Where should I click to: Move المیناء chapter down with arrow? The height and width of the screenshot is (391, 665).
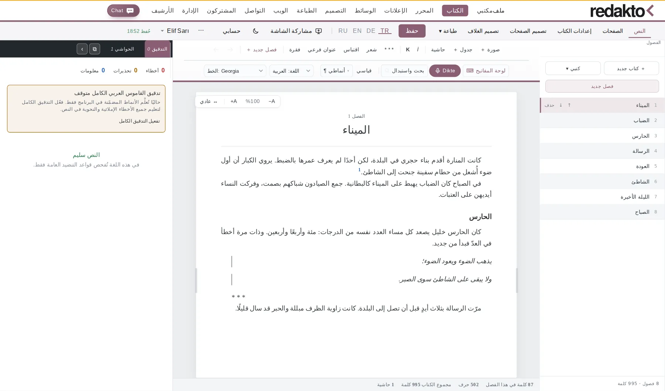click(x=561, y=105)
